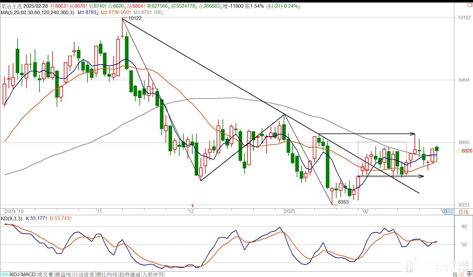Click the 增-11800 position change value

[x=233, y=6]
